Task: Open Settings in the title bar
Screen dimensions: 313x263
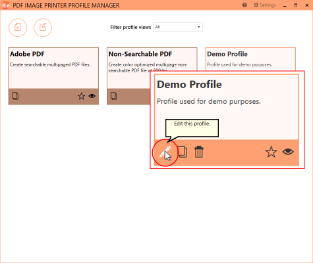Action: [x=265, y=5]
